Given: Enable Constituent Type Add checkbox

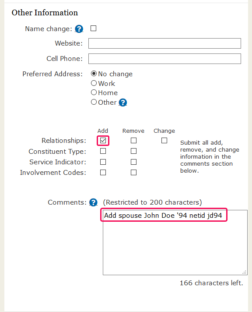Looking at the screenshot, I should 103,151.
